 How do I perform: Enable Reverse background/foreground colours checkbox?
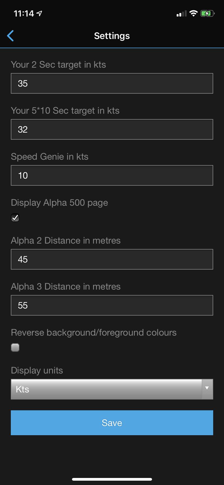15,348
